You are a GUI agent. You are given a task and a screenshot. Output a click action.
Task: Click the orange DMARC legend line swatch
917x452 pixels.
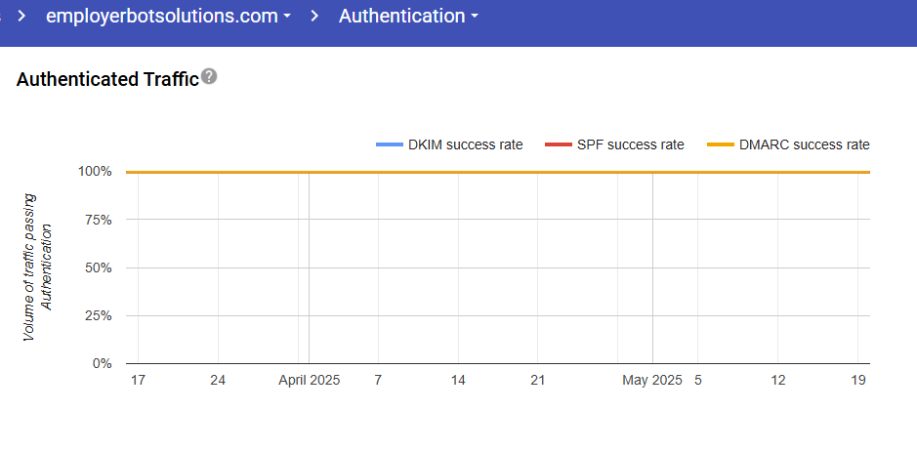click(x=720, y=144)
